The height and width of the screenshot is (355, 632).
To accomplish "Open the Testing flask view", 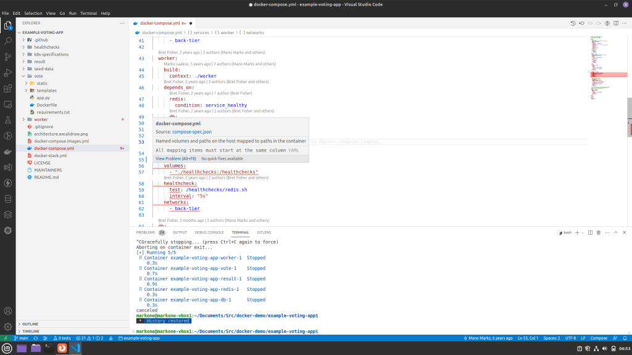I will tap(8, 120).
